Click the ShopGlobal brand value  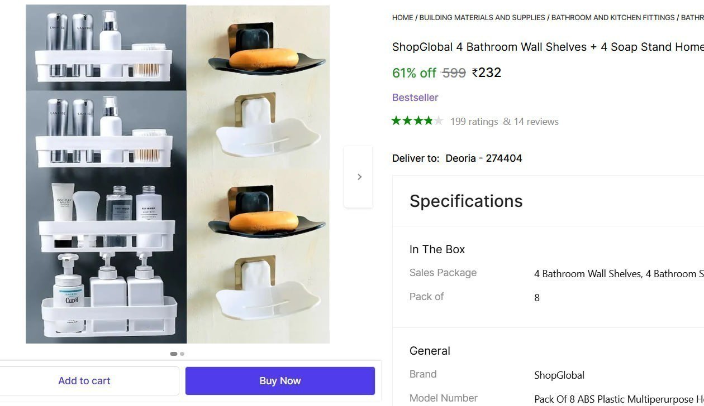[559, 375]
